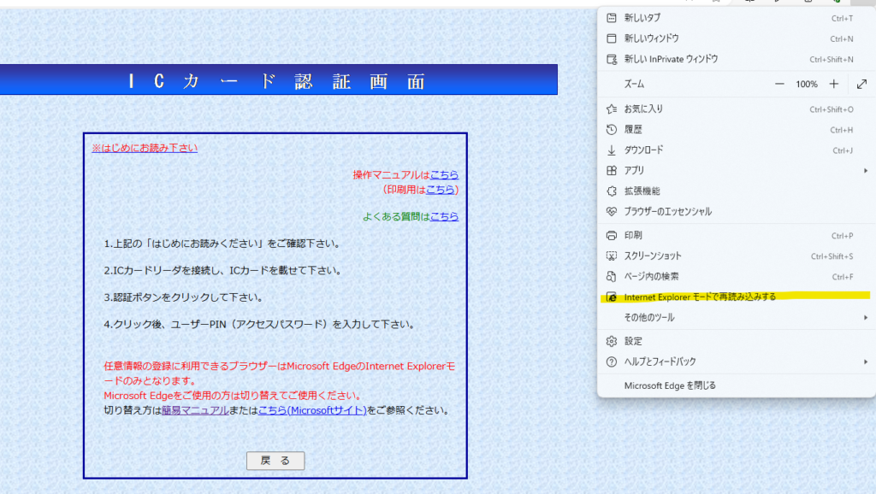876x494 pixels.
Task: Click the New Window icon
Action: click(611, 38)
